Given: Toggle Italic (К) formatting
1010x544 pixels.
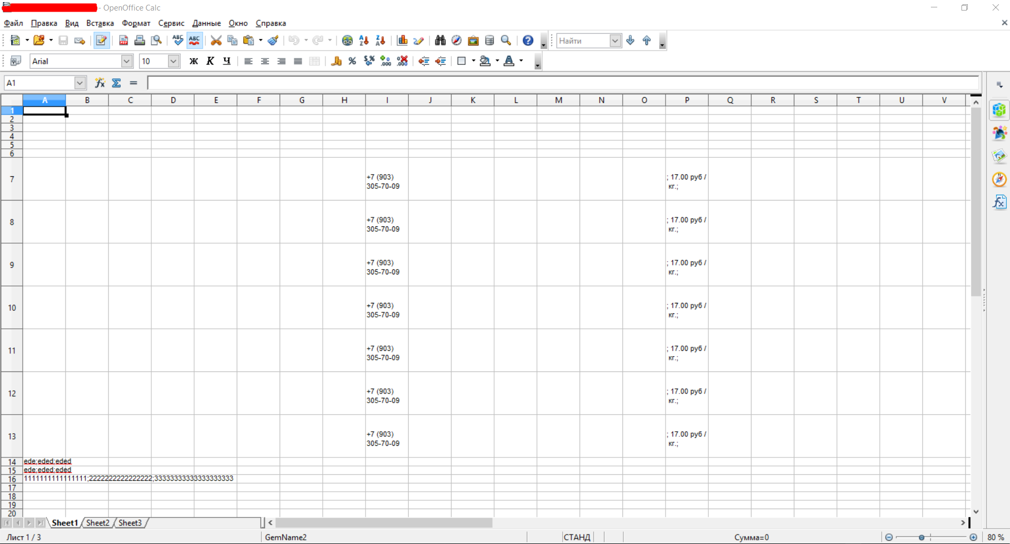Looking at the screenshot, I should tap(210, 61).
